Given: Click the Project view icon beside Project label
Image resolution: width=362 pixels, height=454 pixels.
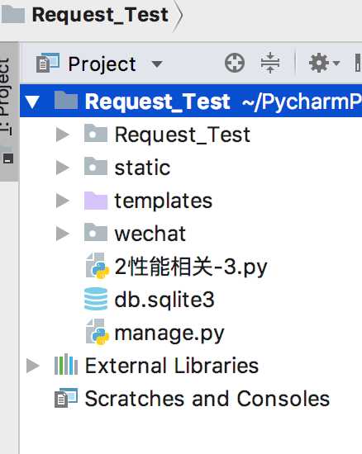Looking at the screenshot, I should pyautogui.click(x=48, y=63).
